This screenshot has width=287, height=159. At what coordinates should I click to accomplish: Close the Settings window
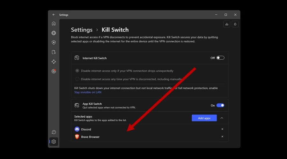235,15
